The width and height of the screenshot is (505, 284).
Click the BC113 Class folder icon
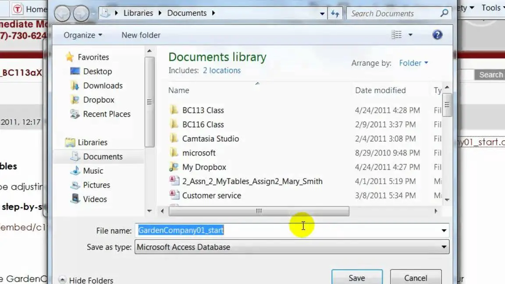(x=174, y=110)
